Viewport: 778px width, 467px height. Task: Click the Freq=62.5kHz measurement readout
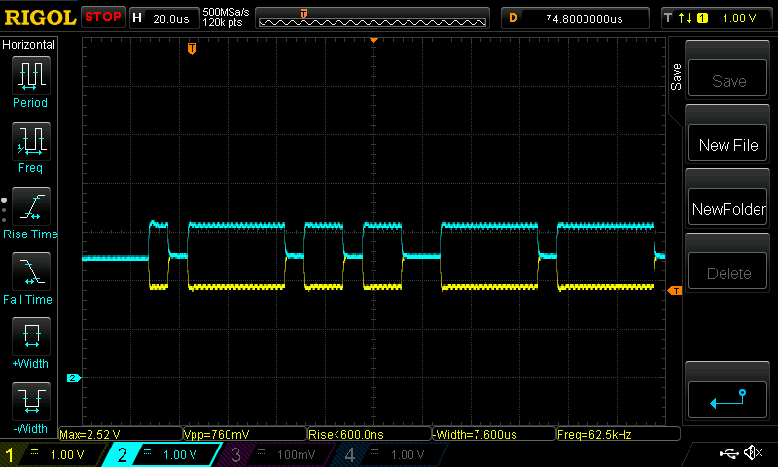click(x=619, y=434)
